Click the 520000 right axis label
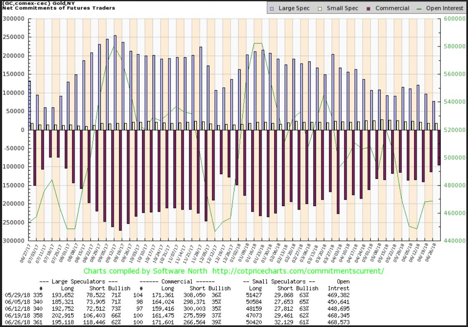The height and width of the screenshot is (327, 468). point(455,130)
